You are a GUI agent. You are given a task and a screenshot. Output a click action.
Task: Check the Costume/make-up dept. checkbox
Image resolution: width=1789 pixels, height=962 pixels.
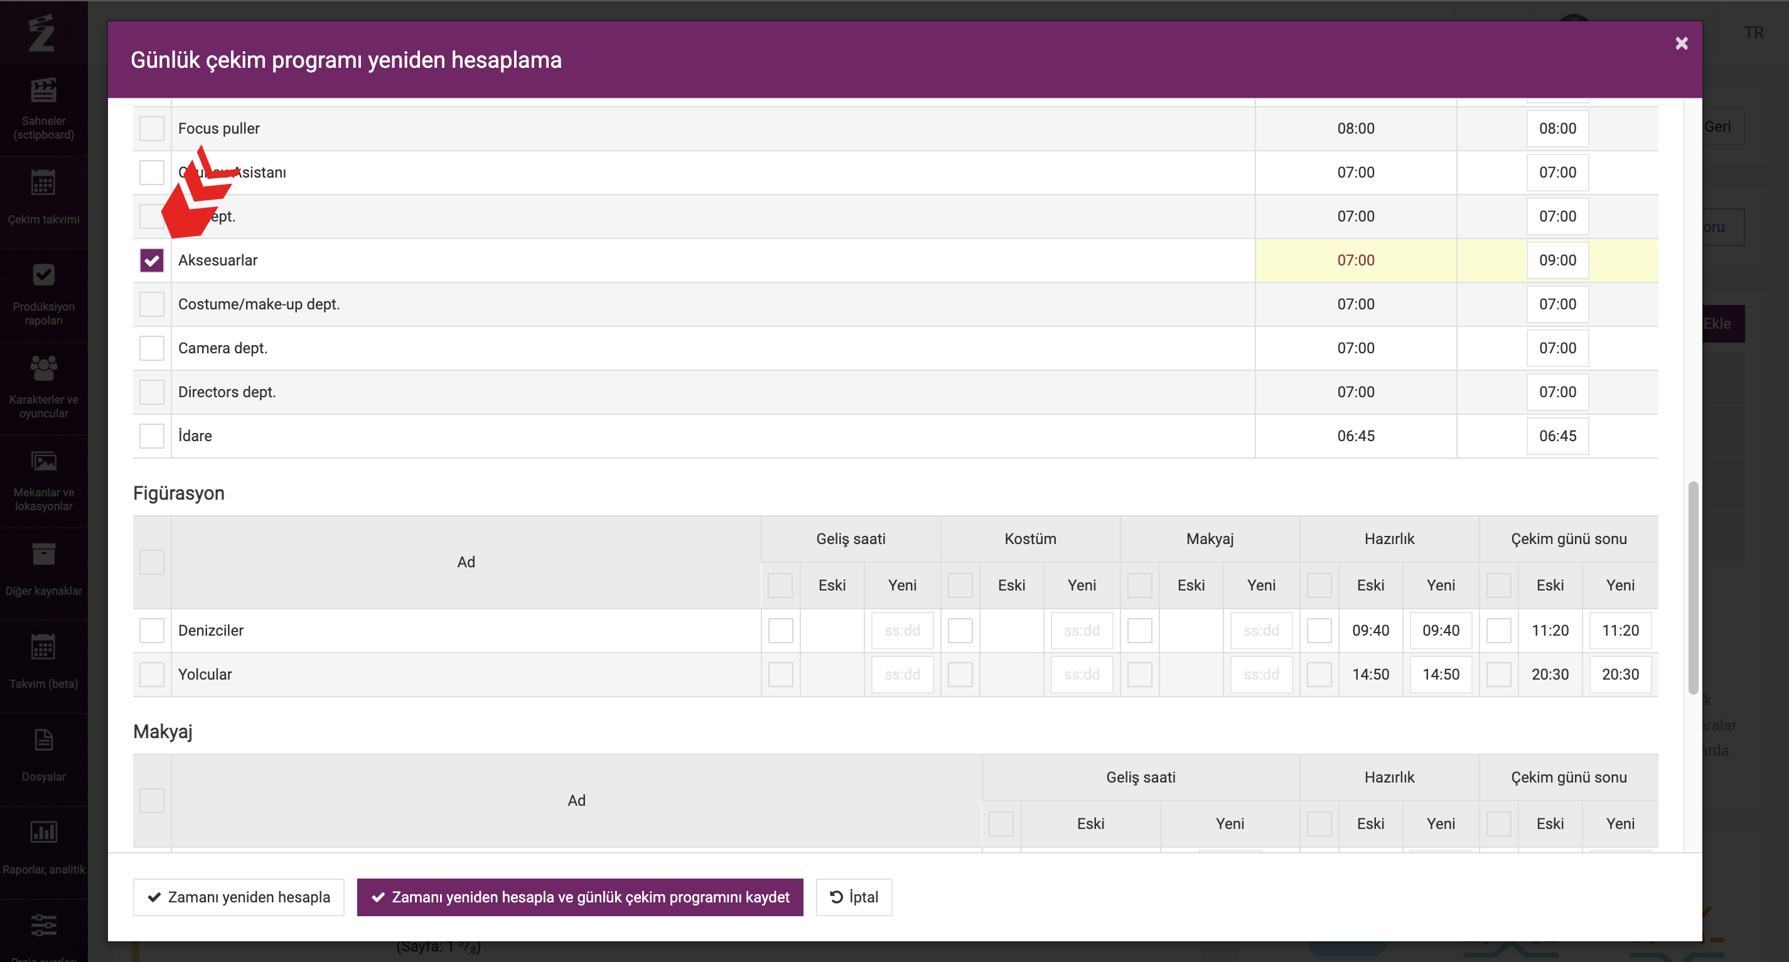point(151,304)
